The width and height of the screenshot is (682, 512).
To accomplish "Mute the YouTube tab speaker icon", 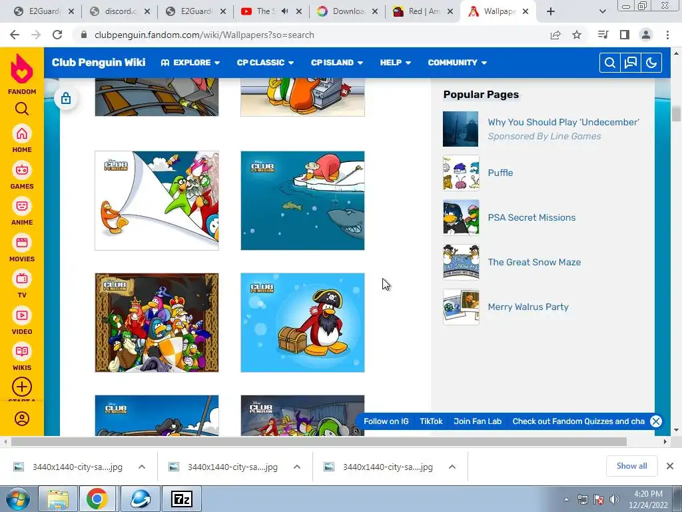I will (x=285, y=11).
